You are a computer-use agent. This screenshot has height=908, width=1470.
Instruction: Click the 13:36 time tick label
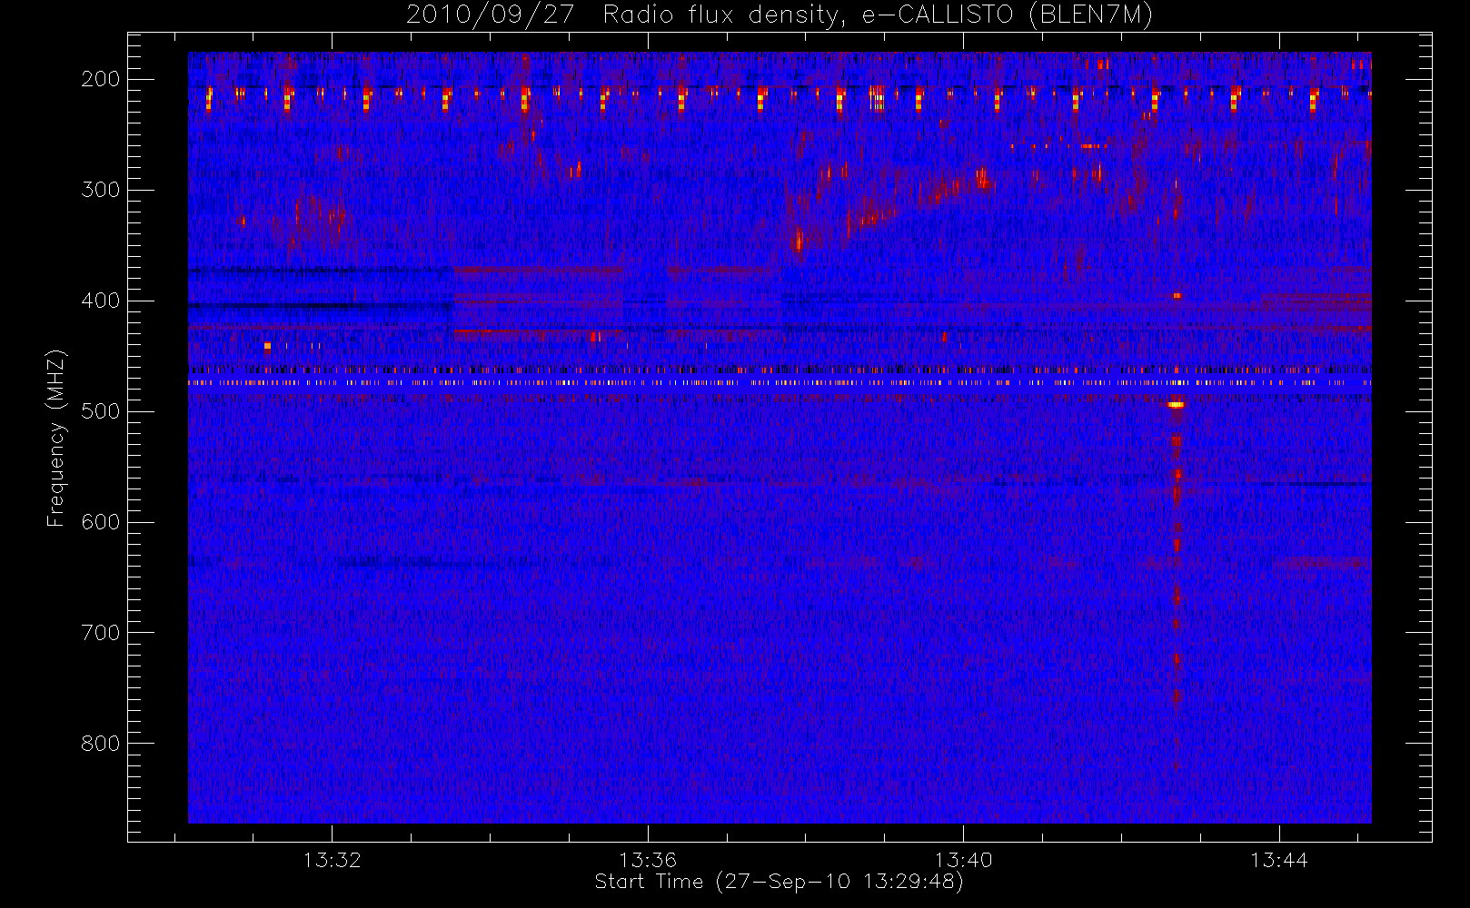pyautogui.click(x=648, y=860)
